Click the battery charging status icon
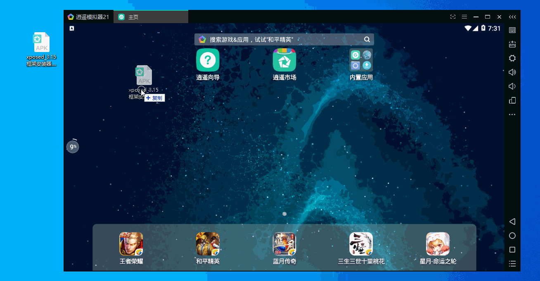This screenshot has width=540, height=281. click(483, 28)
